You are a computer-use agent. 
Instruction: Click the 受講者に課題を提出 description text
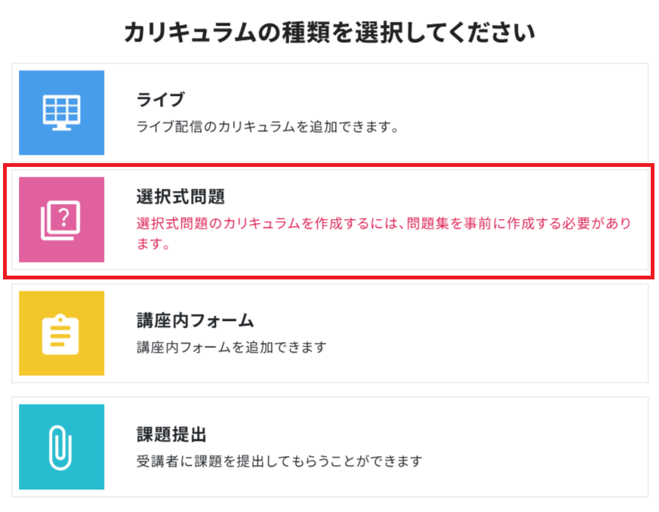pyautogui.click(x=279, y=460)
